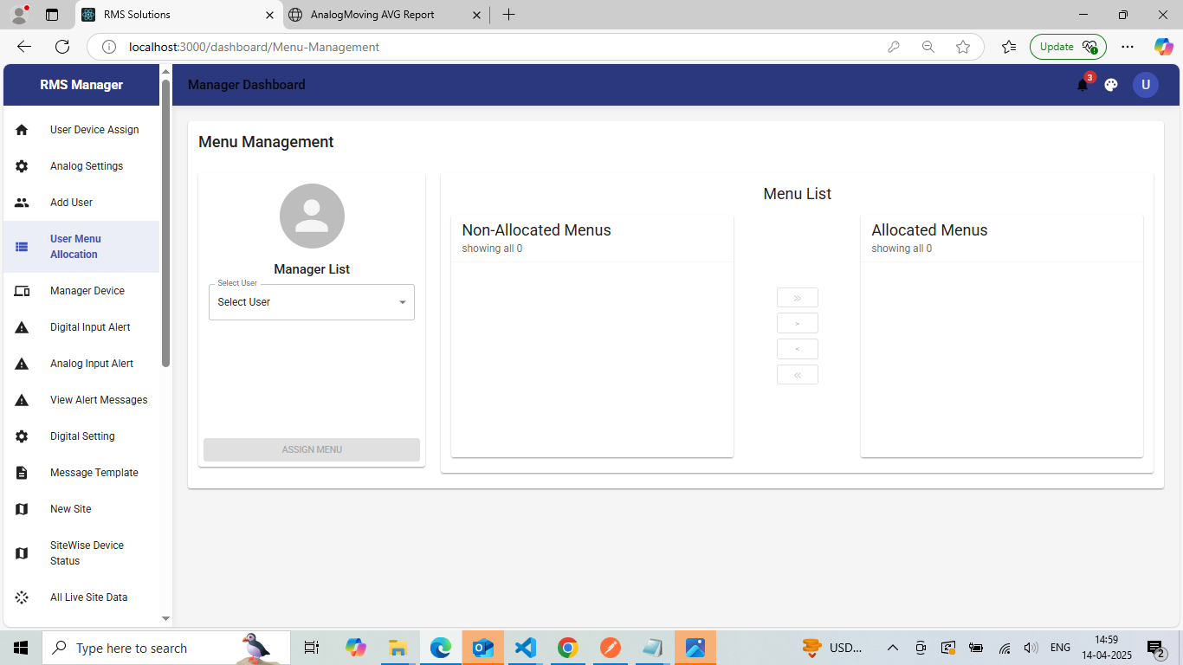This screenshot has height=665, width=1183.
Task: Focus the browser address bar
Action: pyautogui.click(x=502, y=47)
